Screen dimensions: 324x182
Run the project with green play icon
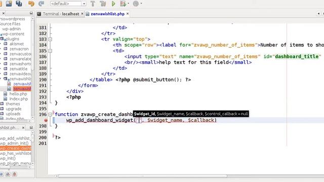(113, 4)
